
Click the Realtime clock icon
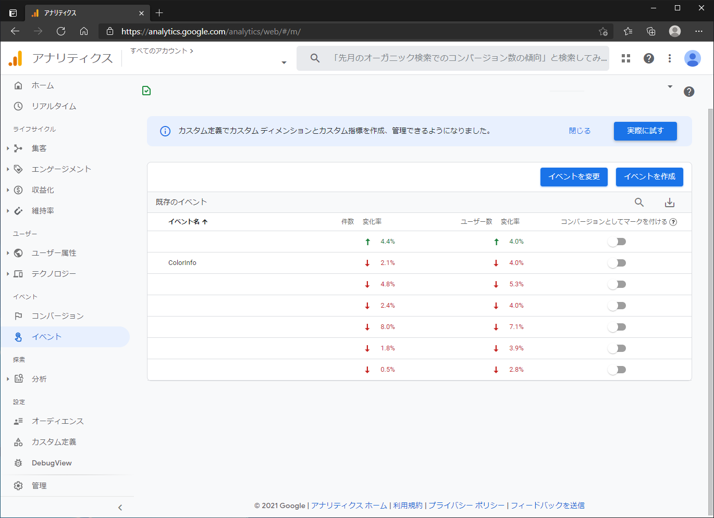click(x=18, y=106)
